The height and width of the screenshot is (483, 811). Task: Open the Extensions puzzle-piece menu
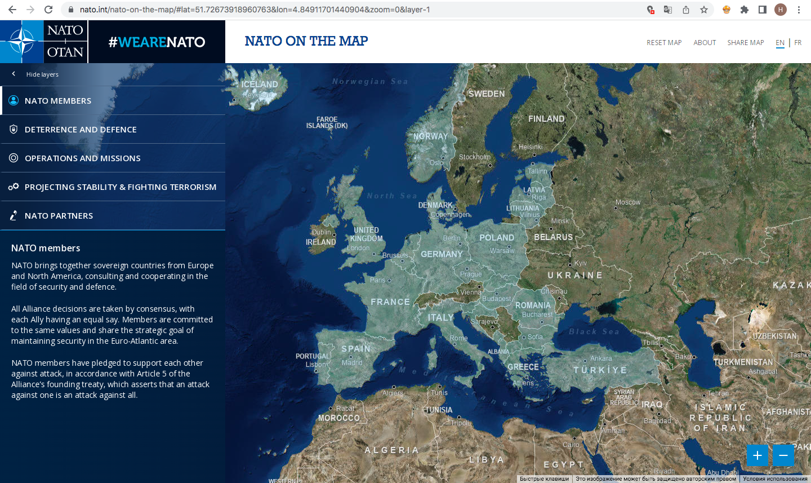pyautogui.click(x=745, y=10)
